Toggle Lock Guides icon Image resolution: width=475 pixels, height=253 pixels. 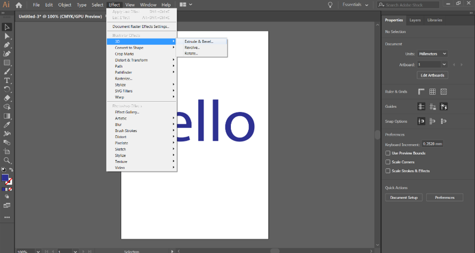(x=432, y=107)
